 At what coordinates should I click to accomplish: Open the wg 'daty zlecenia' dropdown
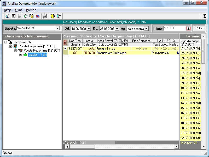pyautogui.click(x=146, y=29)
